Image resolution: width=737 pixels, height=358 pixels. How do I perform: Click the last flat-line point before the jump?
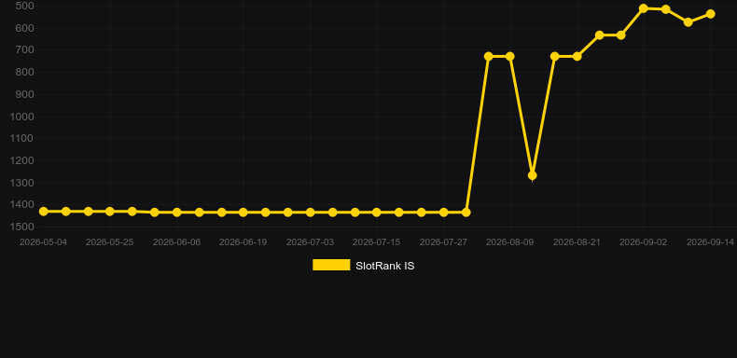coord(466,213)
